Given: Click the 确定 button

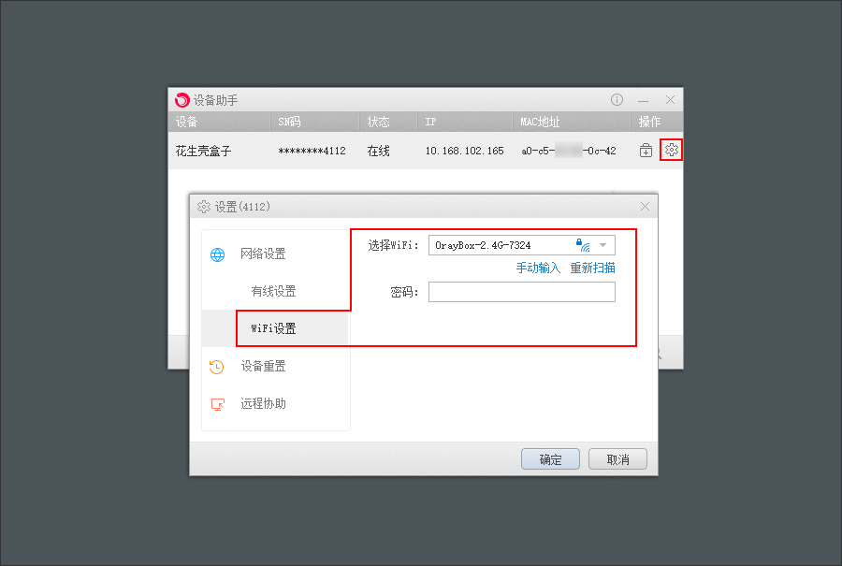Looking at the screenshot, I should (x=550, y=459).
